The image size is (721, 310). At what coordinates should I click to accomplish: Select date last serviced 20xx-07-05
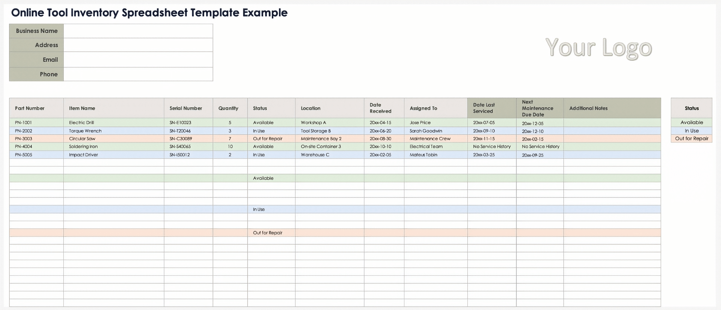[x=492, y=122]
